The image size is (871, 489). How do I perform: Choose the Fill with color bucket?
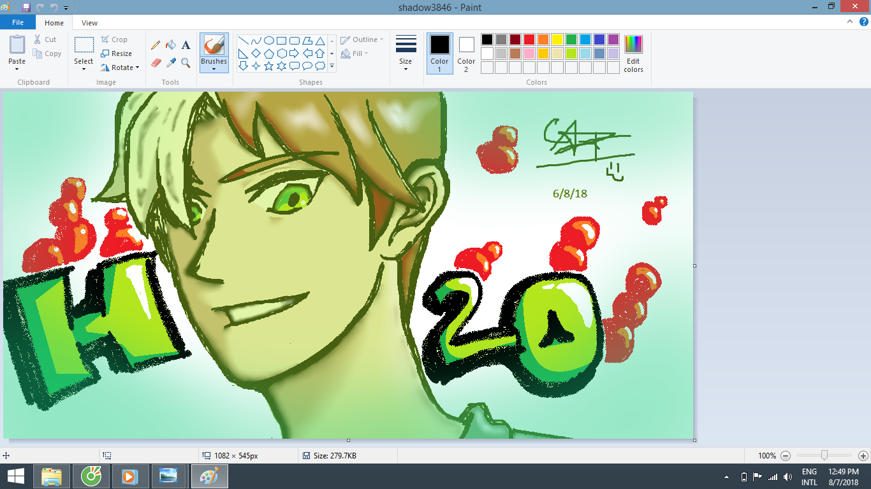coord(170,45)
